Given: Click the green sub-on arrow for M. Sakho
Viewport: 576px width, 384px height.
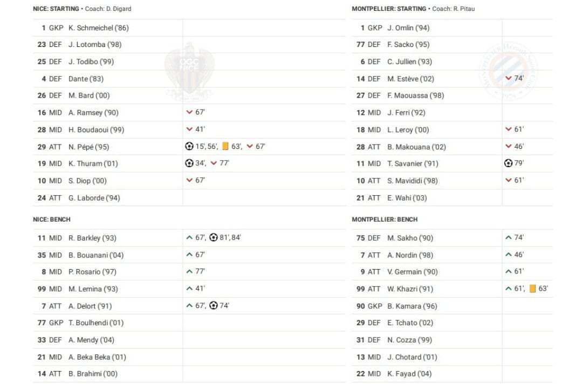Looking at the screenshot, I should 508,237.
